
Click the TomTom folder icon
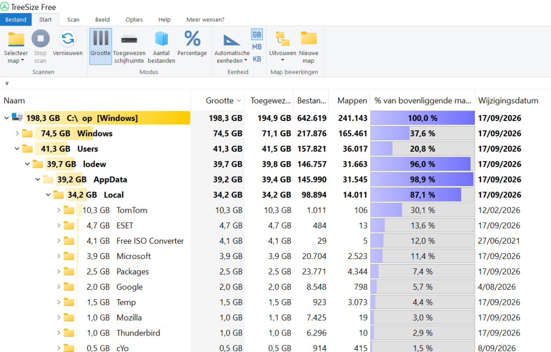[69, 210]
